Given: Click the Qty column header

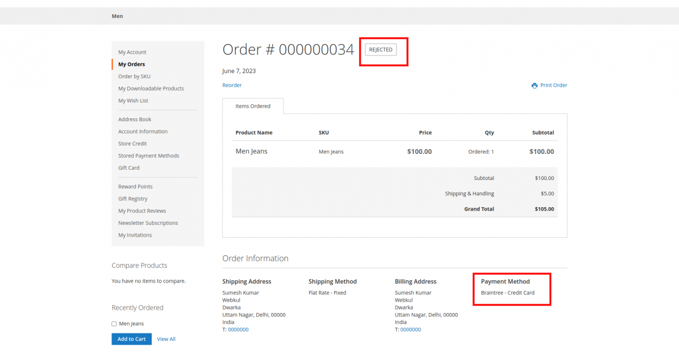Looking at the screenshot, I should (489, 132).
